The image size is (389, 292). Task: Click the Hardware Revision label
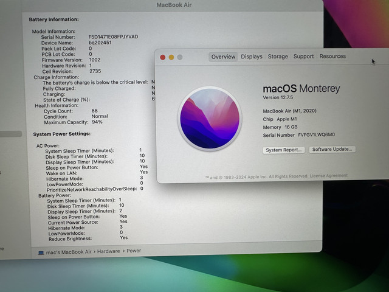pyautogui.click(x=64, y=66)
